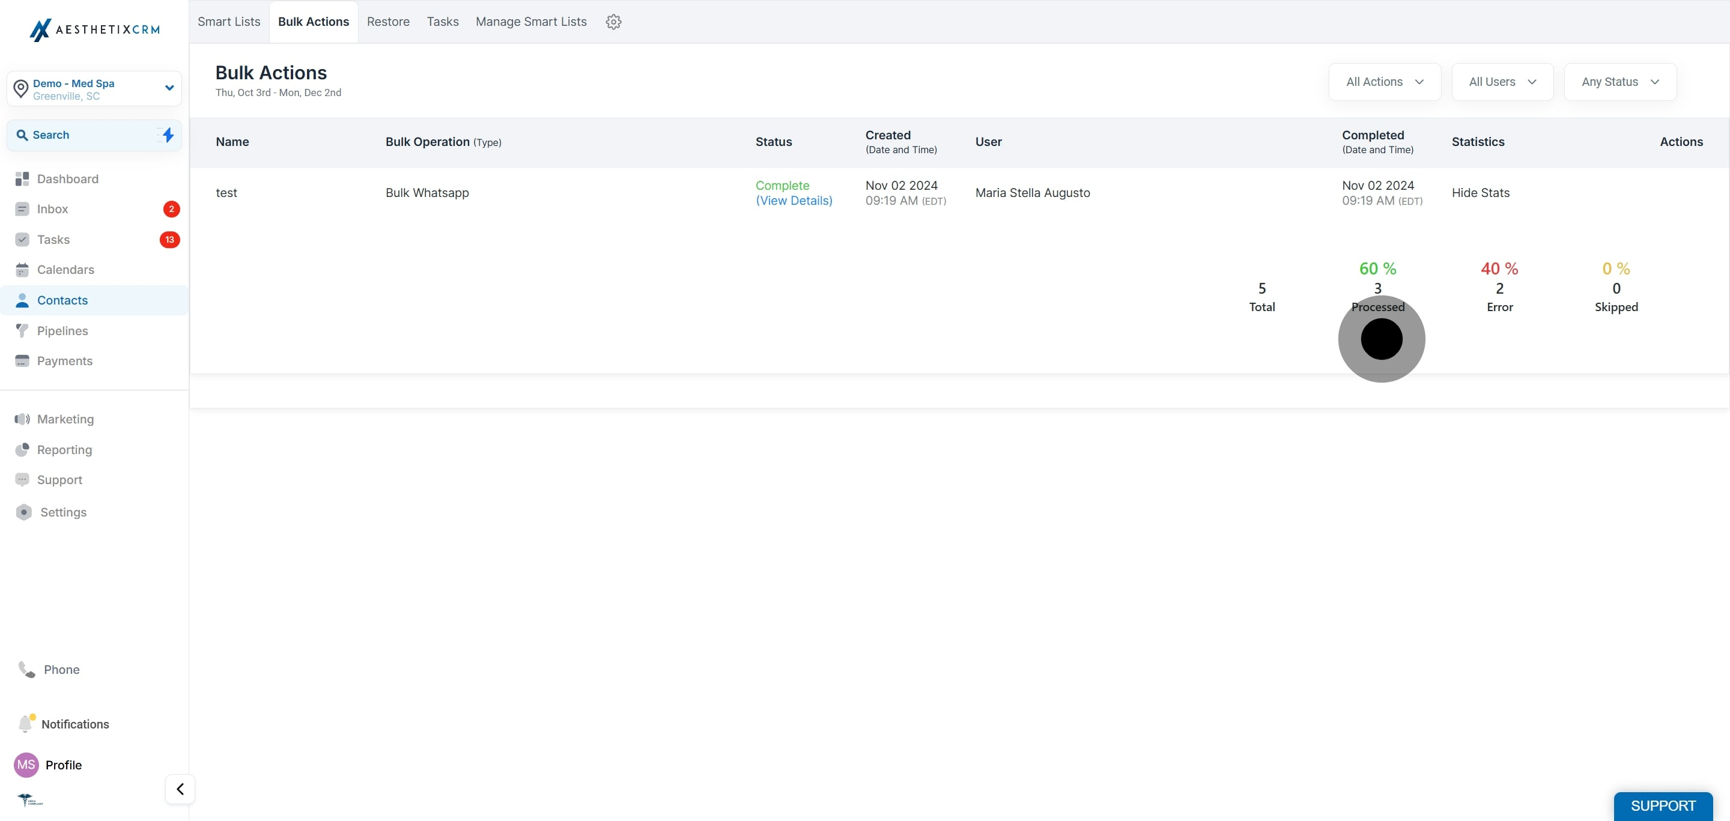Viewport: 1730px width, 821px height.
Task: Click the Notifications bell icon
Action: click(x=25, y=724)
